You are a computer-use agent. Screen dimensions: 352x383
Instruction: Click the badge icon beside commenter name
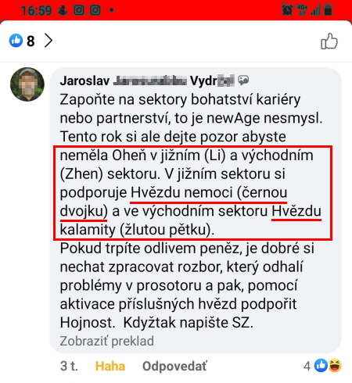(243, 81)
